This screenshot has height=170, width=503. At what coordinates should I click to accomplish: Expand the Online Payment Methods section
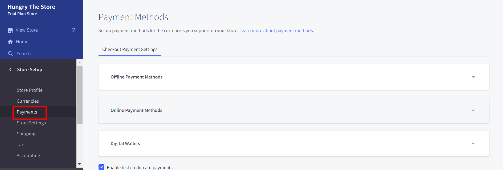[x=473, y=111]
